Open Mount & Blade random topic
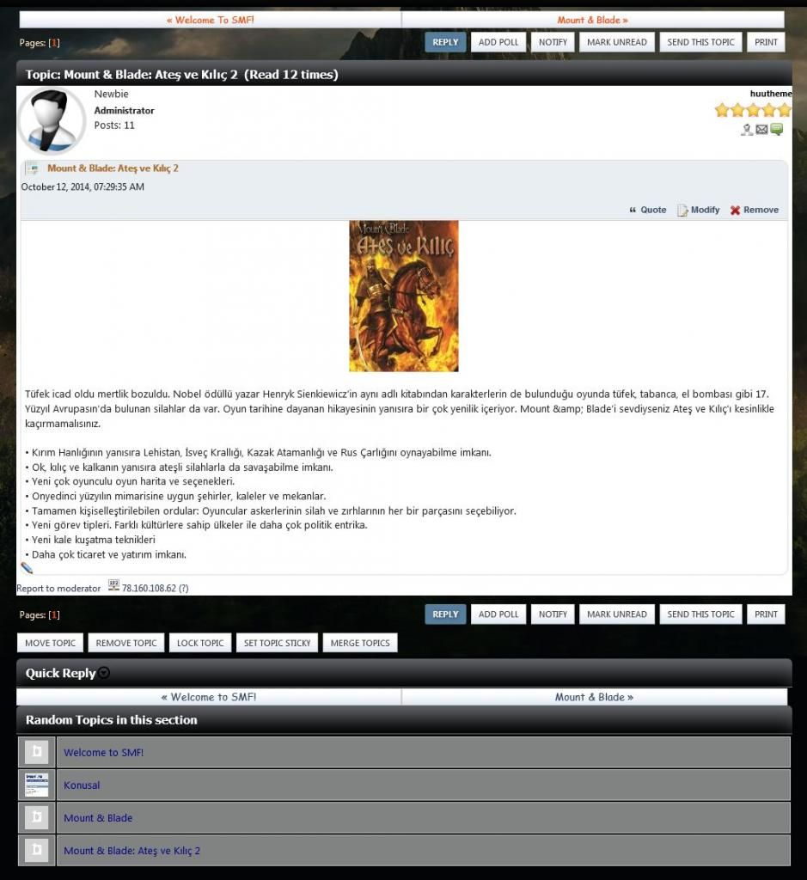 click(x=98, y=818)
